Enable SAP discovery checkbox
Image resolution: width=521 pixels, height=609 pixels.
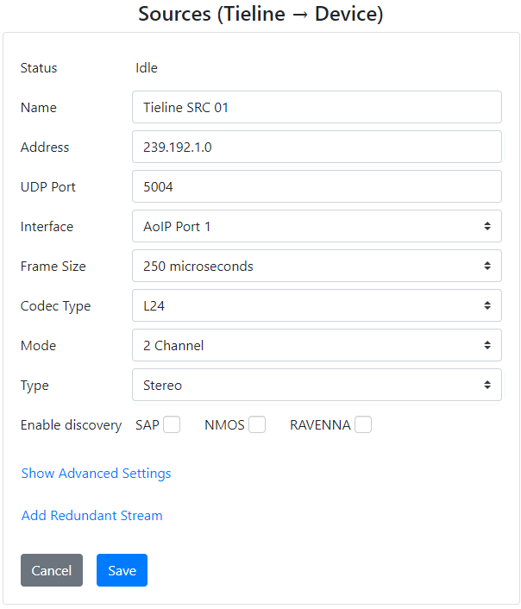point(172,424)
